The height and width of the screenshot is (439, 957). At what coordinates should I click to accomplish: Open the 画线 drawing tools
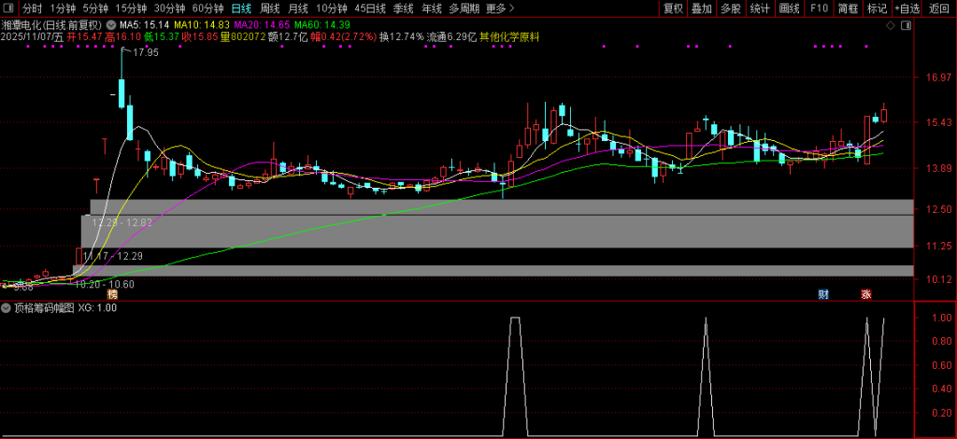(790, 8)
